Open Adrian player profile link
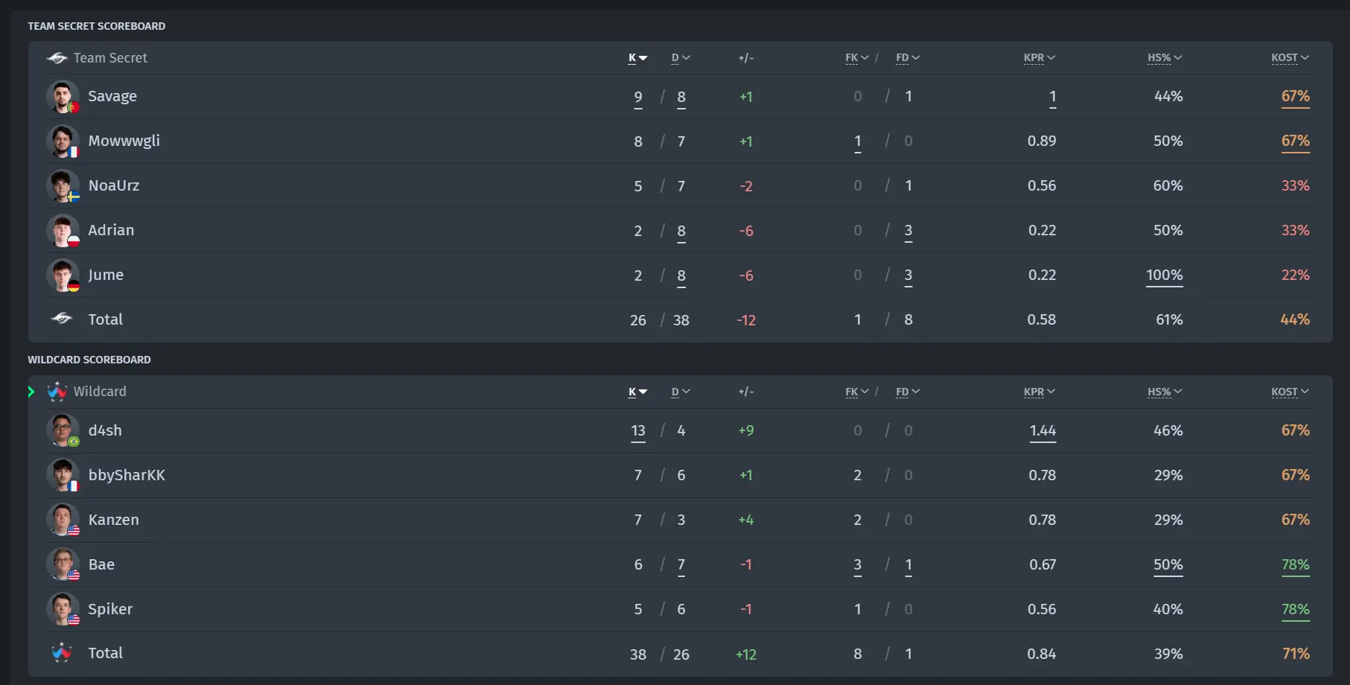Screen dimensions: 1350x685 click(111, 230)
